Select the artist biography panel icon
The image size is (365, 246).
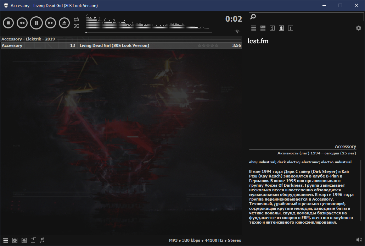tap(281, 28)
